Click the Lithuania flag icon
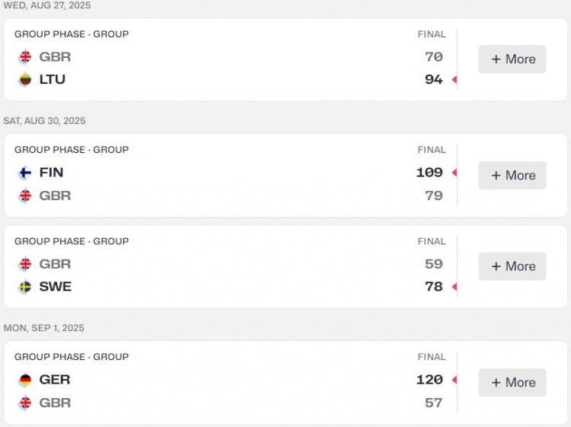 [25, 79]
